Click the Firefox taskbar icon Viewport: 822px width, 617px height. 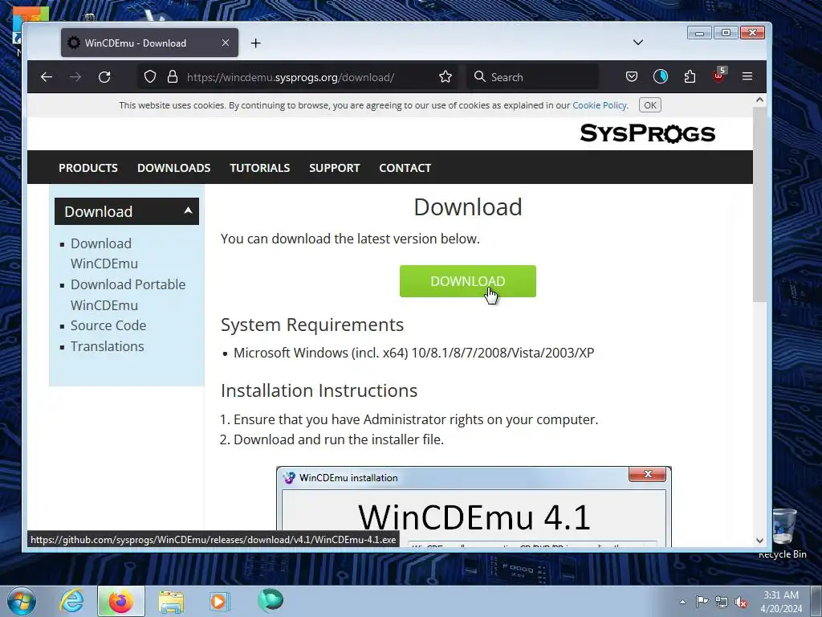pyautogui.click(x=121, y=601)
